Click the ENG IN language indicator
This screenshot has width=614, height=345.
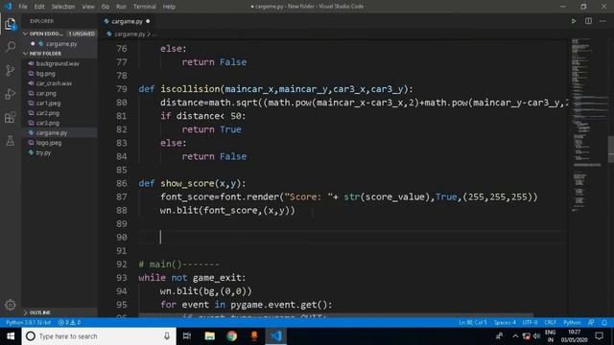[550, 336]
